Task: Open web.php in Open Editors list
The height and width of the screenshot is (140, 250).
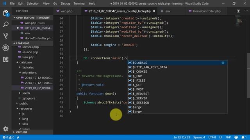Action: 32,23
